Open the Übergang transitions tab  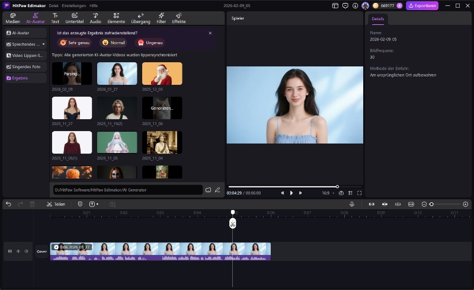[140, 18]
